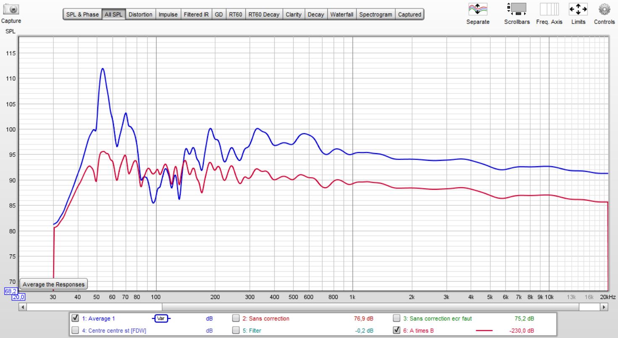Click the -0,2 dB Filter value
Screen dimensions: 618x338
[x=364, y=330]
